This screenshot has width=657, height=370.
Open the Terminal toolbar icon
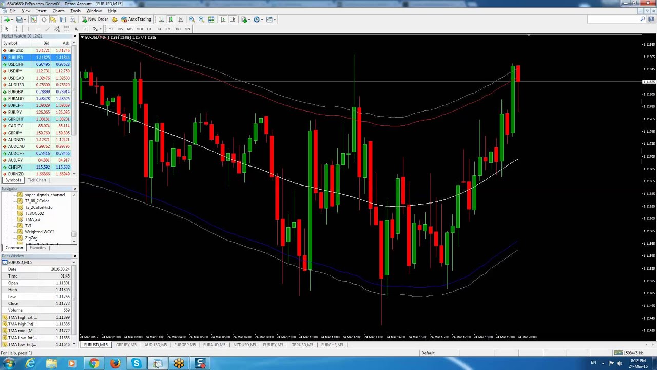[63, 20]
